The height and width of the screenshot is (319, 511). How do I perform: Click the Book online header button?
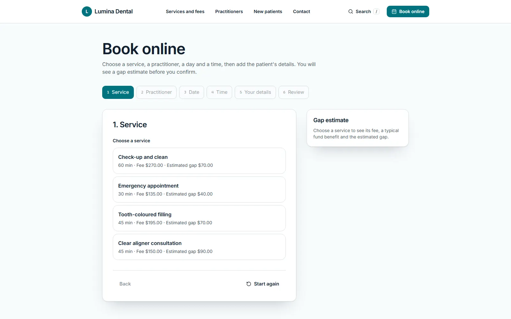pyautogui.click(x=408, y=11)
